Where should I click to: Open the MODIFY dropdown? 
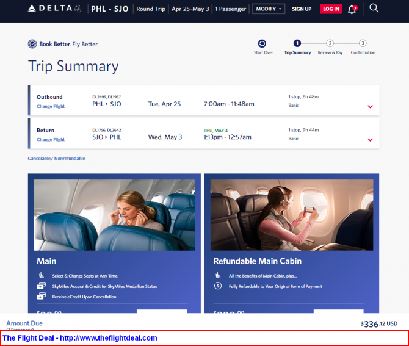point(269,9)
